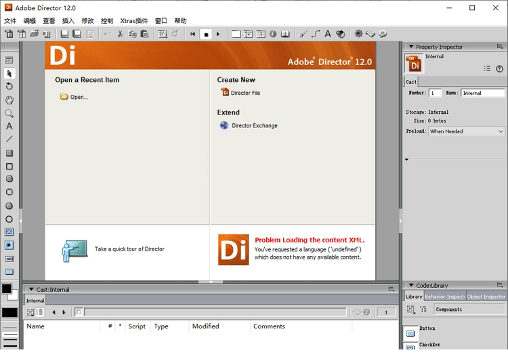Open the 修改 menu
508x363 pixels.
(x=87, y=21)
